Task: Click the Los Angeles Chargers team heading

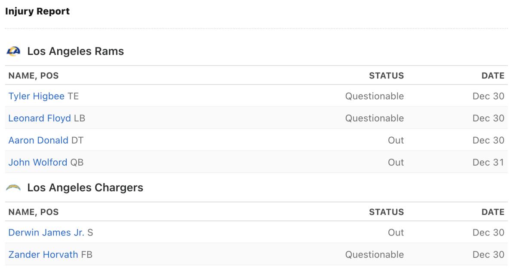Action: tap(85, 187)
